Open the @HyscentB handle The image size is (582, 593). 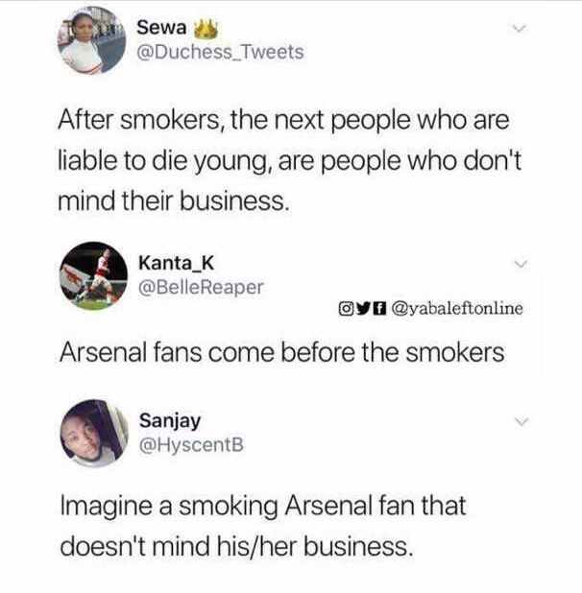(x=191, y=445)
